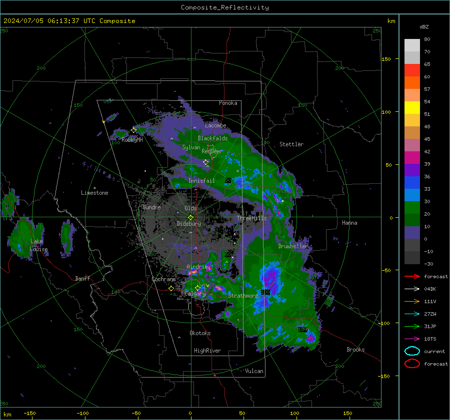Click the bright yellow 54-51 dBZ swatch
450x420 pixels.
pyautogui.click(x=412, y=108)
